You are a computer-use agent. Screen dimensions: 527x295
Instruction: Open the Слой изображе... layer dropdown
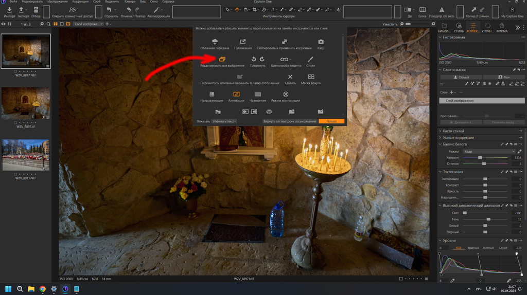(89, 24)
